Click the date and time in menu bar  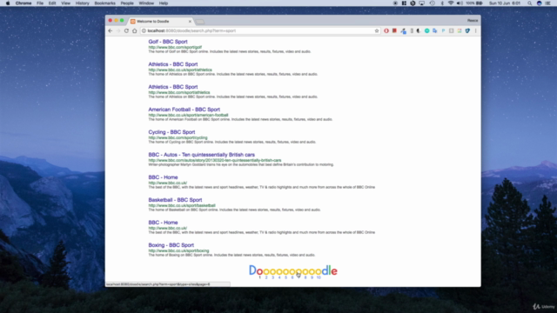pyautogui.click(x=505, y=3)
